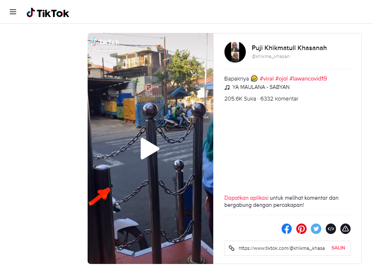Click the Puji Khikmatull Khasanah name link
373x269 pixels.
(289, 48)
